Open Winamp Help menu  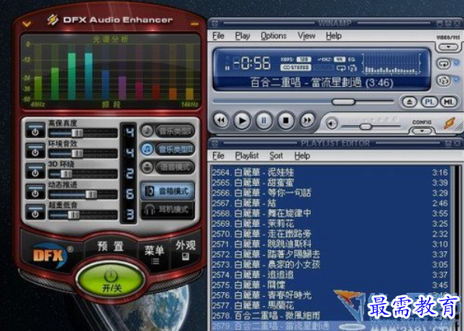click(x=333, y=36)
